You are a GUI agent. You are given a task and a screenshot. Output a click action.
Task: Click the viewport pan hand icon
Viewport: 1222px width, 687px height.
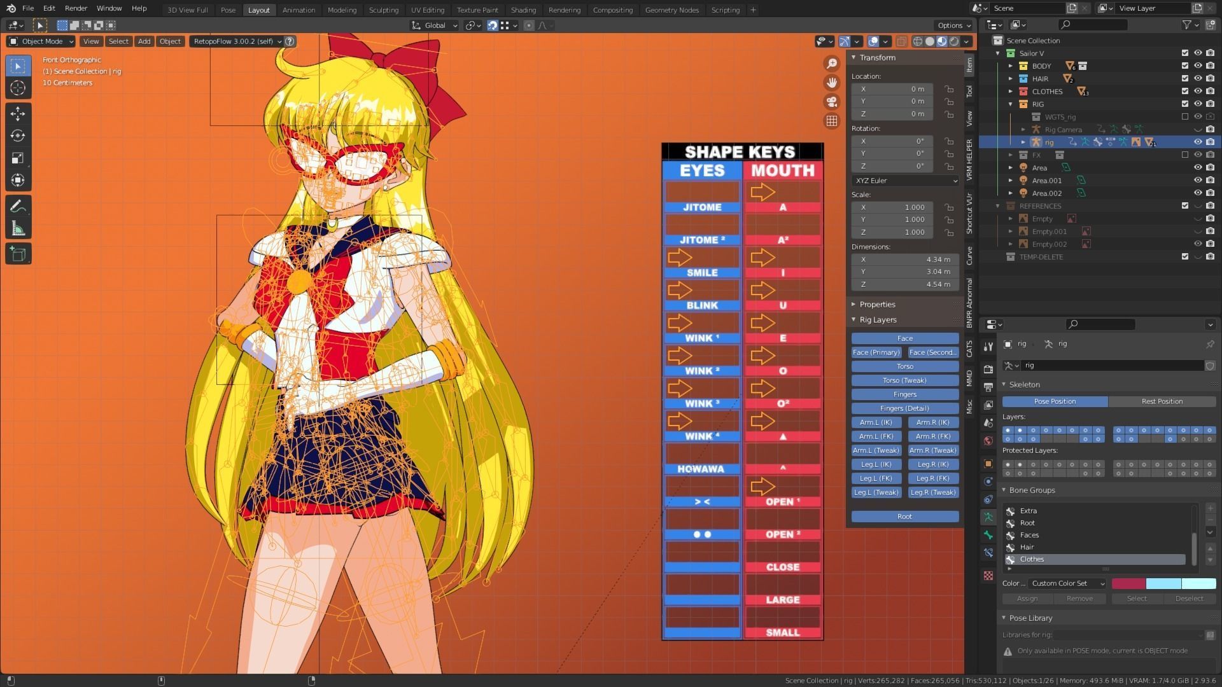coord(831,83)
